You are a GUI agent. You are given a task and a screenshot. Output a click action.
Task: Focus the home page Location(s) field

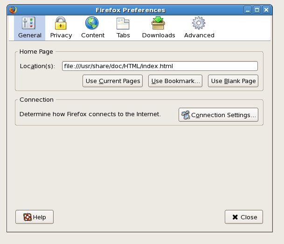pyautogui.click(x=160, y=66)
